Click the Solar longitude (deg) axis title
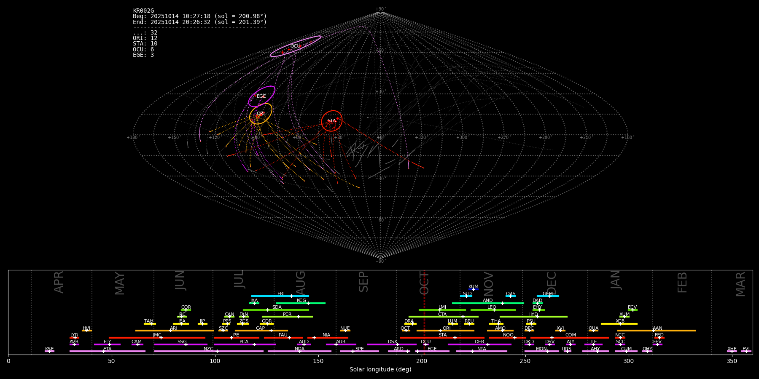Image resolution: width=759 pixels, height=379 pixels. (x=380, y=370)
